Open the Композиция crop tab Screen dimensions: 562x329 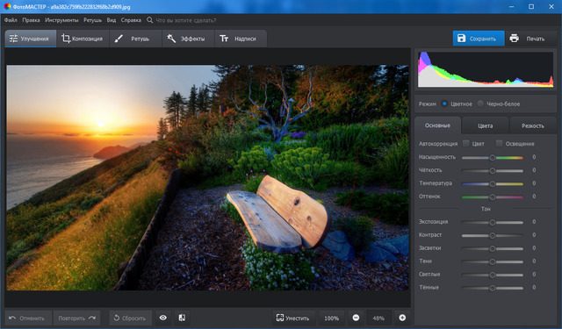82,39
